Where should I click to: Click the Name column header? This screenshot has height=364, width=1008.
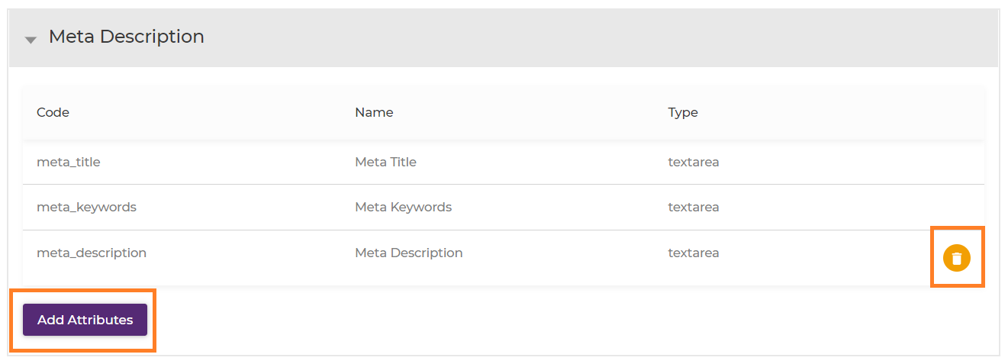click(374, 112)
